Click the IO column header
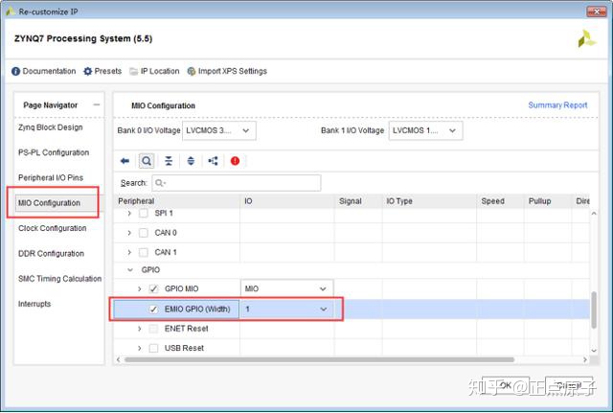Screen dimensions: 613x413 pyautogui.click(x=287, y=201)
